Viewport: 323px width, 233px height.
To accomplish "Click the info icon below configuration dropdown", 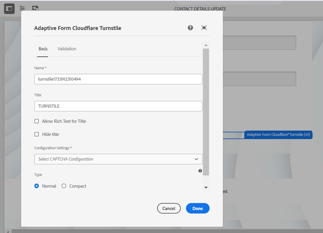I will click(x=200, y=171).
